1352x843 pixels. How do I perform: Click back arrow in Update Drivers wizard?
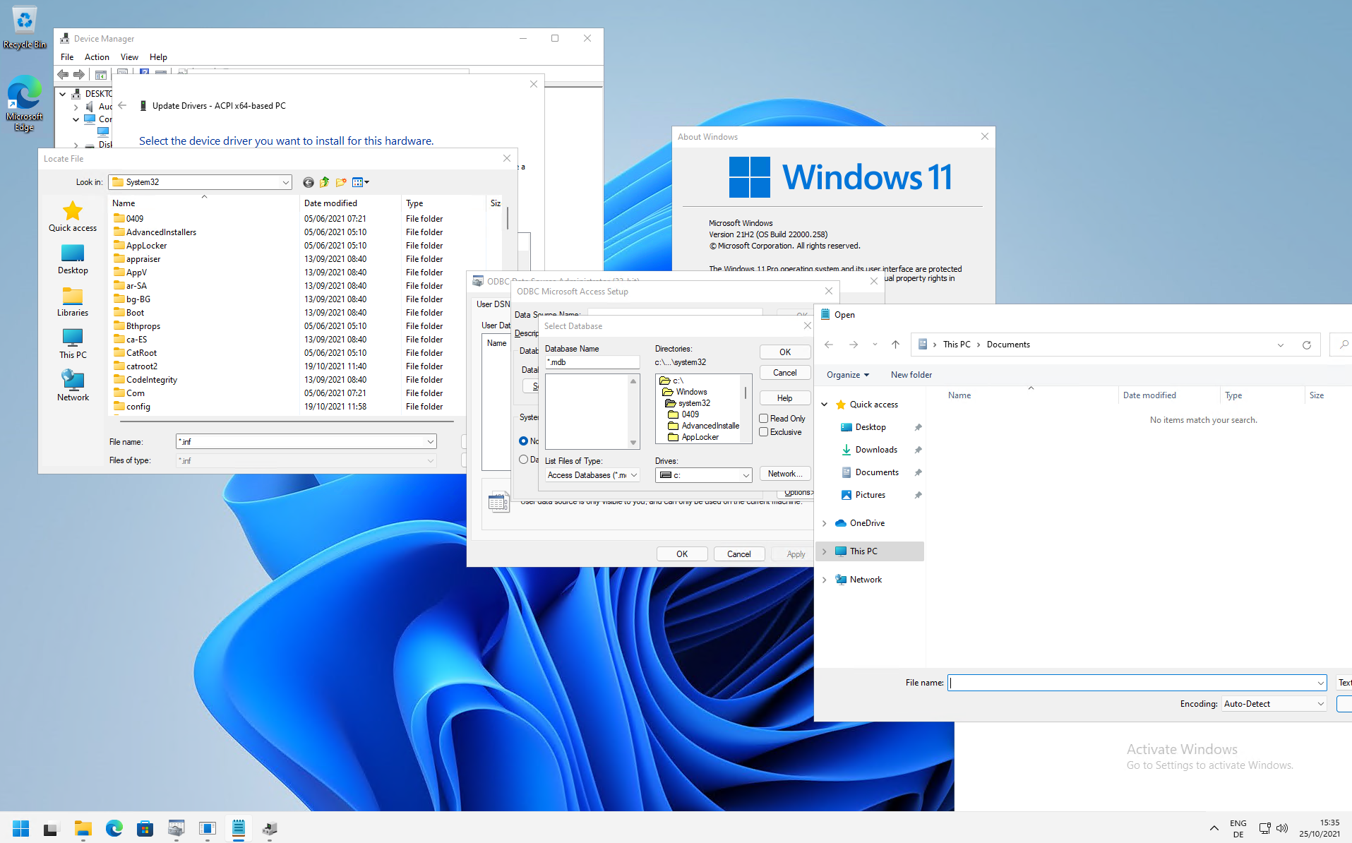click(x=122, y=105)
